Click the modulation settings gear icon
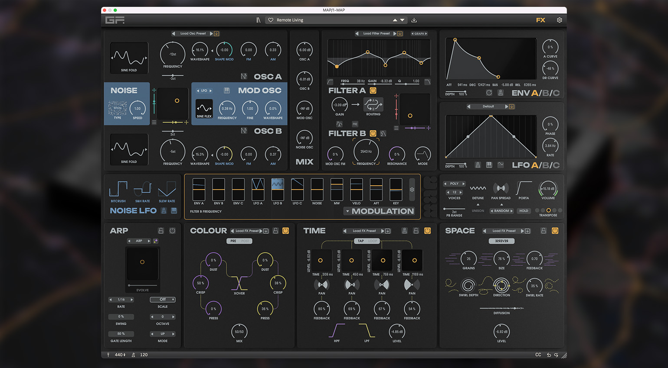Viewport: 668px width, 368px height. coord(412,190)
